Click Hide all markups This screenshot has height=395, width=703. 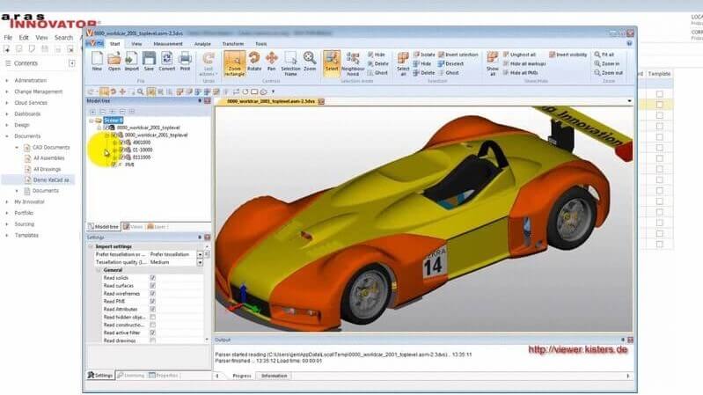524,63
